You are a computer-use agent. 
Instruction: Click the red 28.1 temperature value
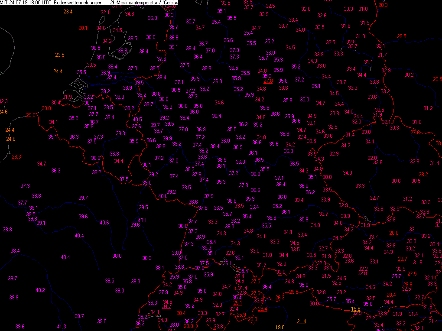click(83, 28)
